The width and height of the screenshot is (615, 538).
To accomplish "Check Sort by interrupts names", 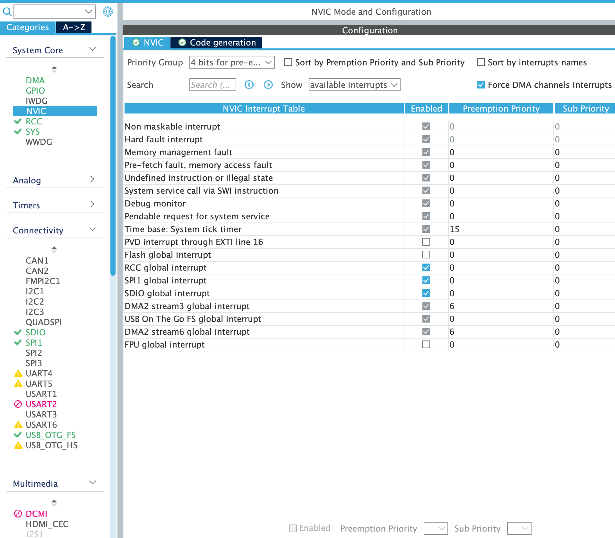I will (481, 62).
